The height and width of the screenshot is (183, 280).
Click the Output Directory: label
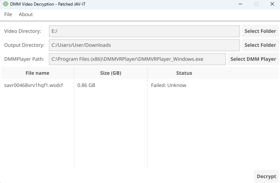coord(24,45)
